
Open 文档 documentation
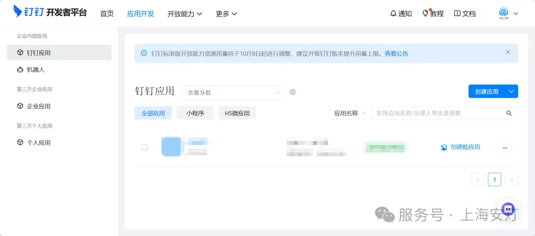pyautogui.click(x=465, y=14)
